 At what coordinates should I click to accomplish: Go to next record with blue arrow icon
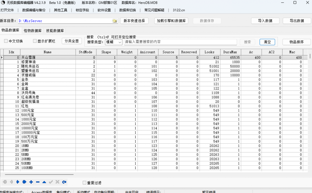pos(18,182)
